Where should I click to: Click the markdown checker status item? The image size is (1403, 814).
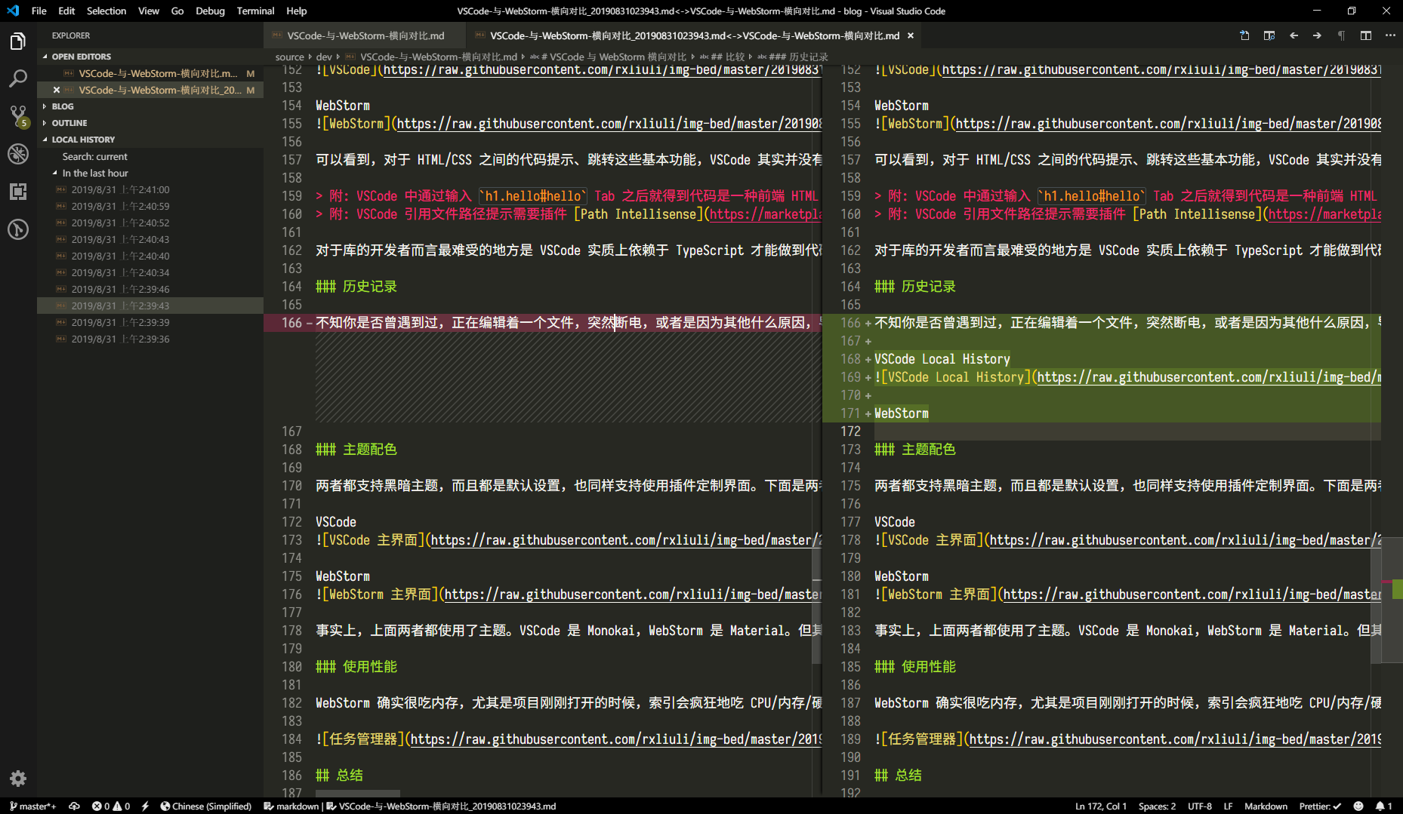(291, 806)
